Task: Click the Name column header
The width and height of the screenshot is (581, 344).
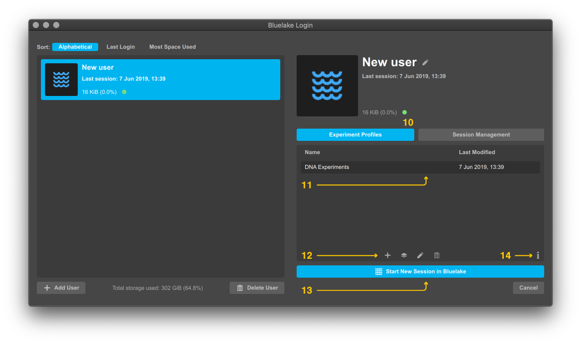Action: [312, 152]
